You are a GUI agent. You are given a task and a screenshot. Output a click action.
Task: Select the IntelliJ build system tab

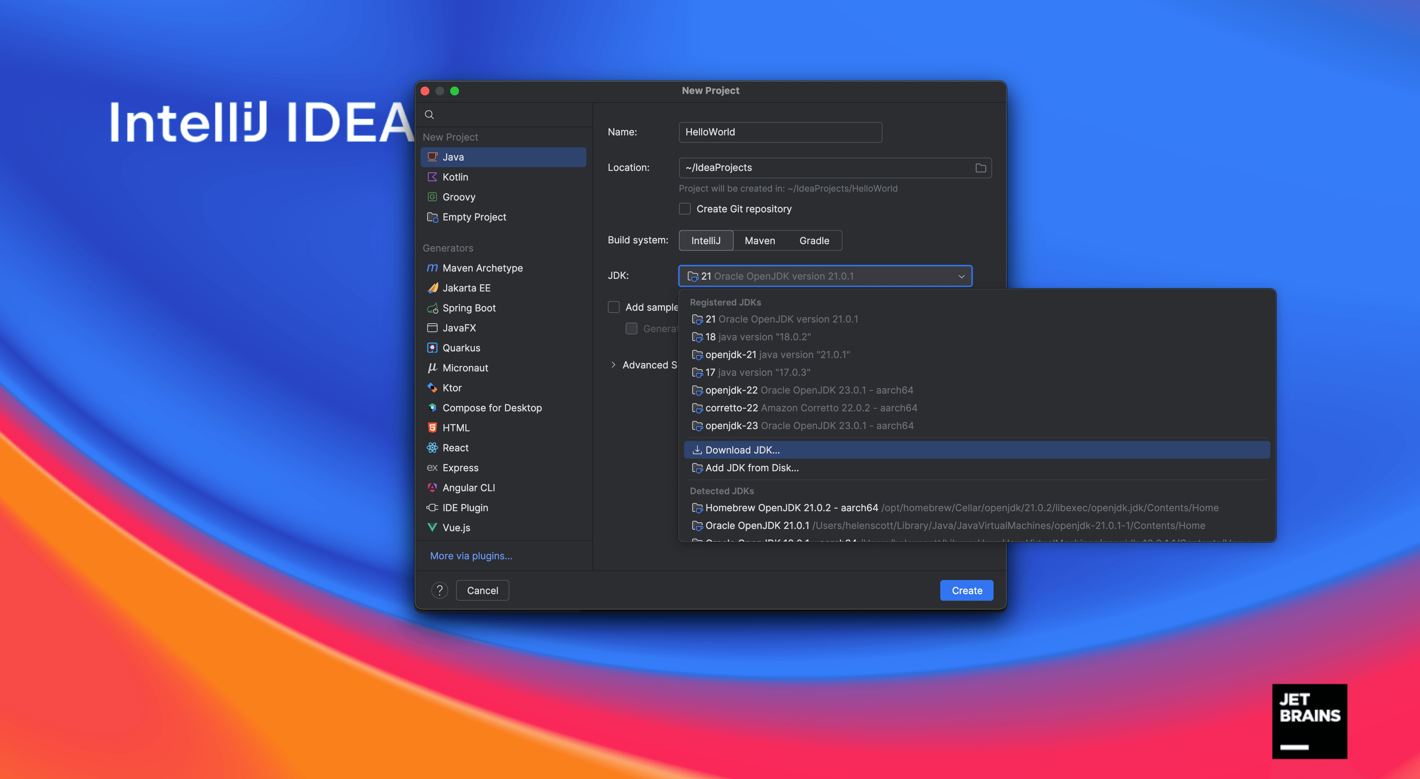[705, 240]
